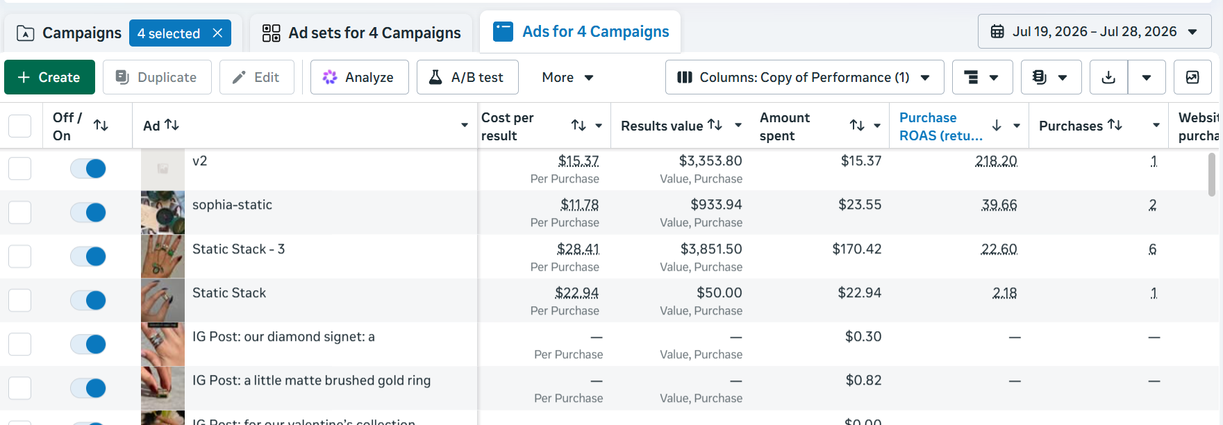Select the checkbox for Static Stack - 3
Screen dimensions: 1223x425
(19, 256)
